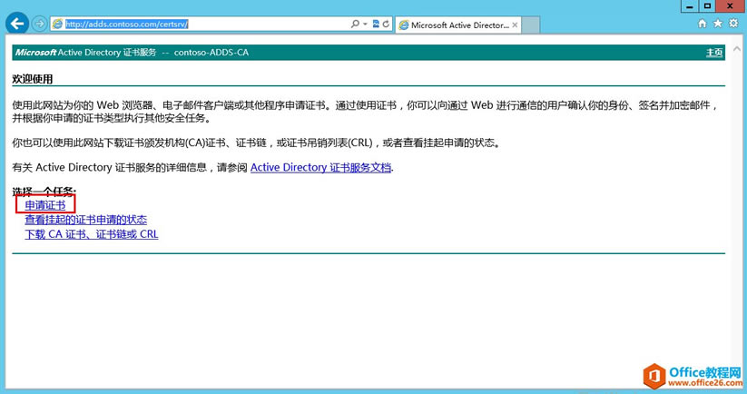Close the browser window
Screen dimensions: 747x394
pos(731,5)
